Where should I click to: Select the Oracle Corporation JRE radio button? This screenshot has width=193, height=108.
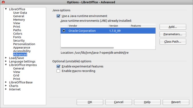[64, 31]
